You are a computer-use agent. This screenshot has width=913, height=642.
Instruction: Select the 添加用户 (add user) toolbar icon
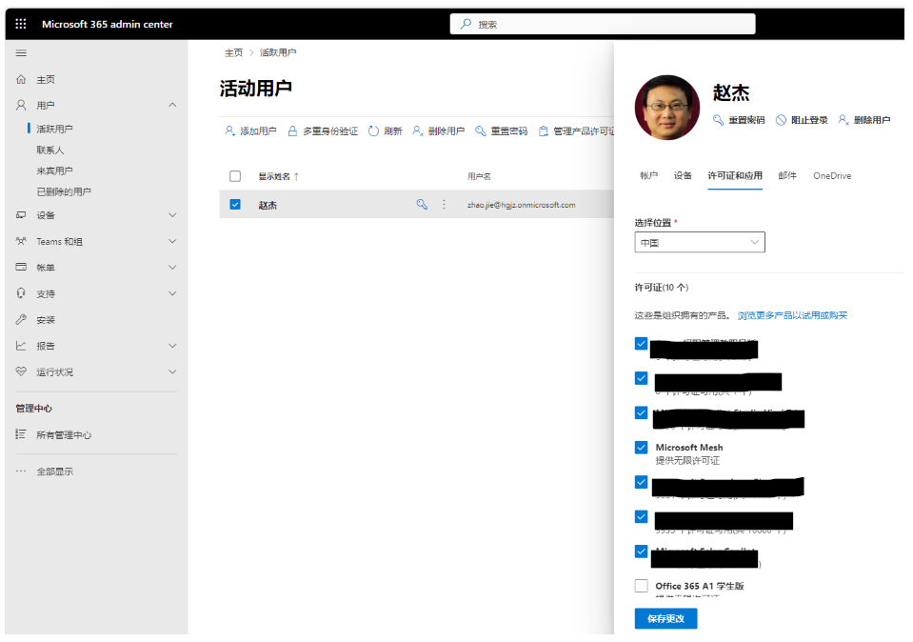click(228, 132)
